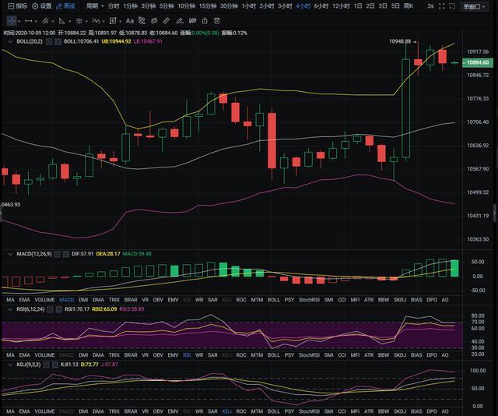Open dropdown arrow next to Fibonacci lines tool
This screenshot has height=416, width=498.
point(86,21)
